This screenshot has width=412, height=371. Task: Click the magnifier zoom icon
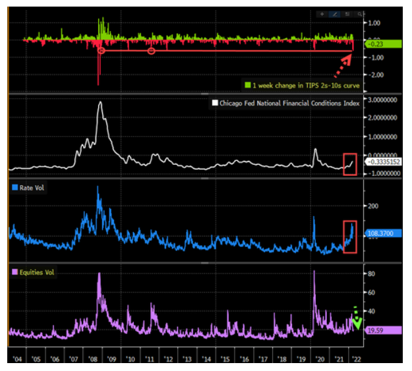point(359,14)
